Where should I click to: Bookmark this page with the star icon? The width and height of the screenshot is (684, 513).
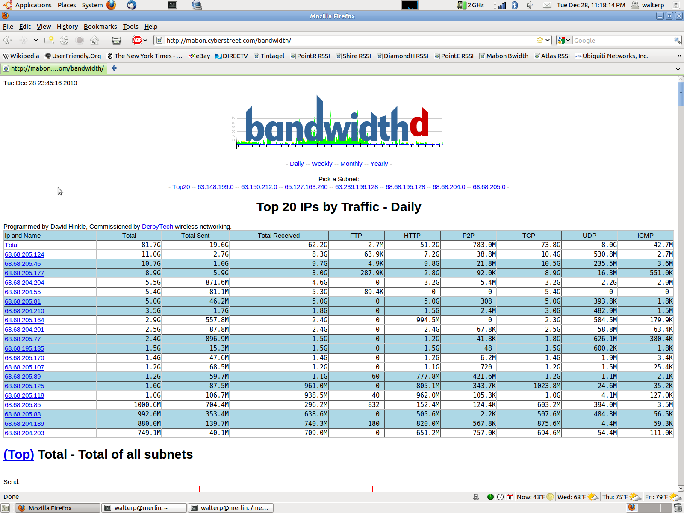point(540,40)
